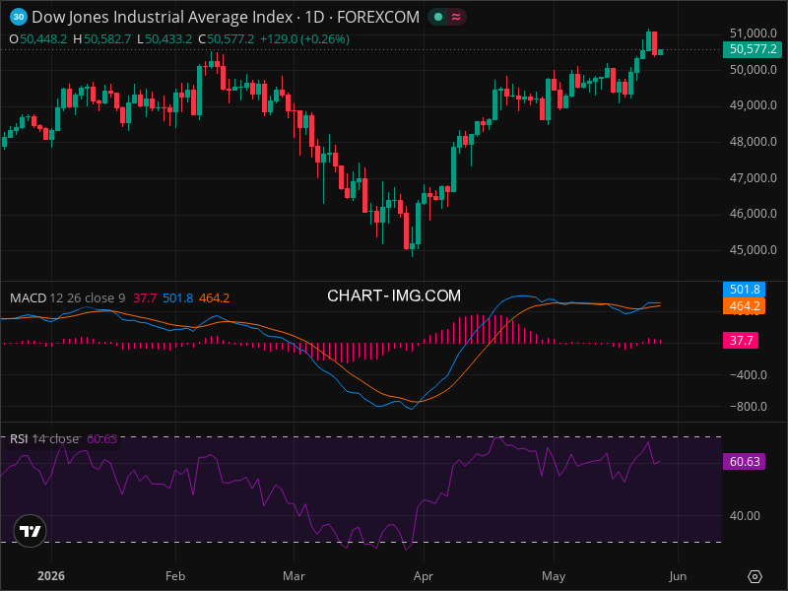The image size is (788, 591).
Task: Select the RSI indicator legend label
Action: click(19, 438)
